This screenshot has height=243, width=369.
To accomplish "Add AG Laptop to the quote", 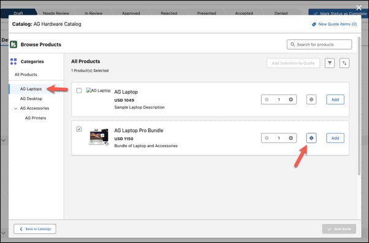I will pos(335,99).
